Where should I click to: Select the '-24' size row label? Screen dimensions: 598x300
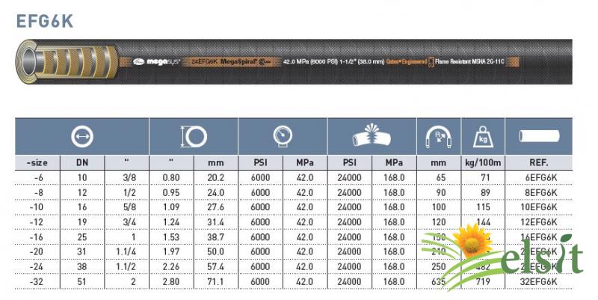coord(37,267)
